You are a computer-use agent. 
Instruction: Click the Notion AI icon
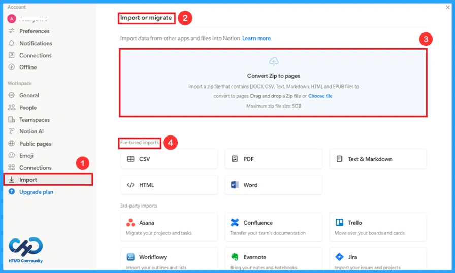click(11, 131)
